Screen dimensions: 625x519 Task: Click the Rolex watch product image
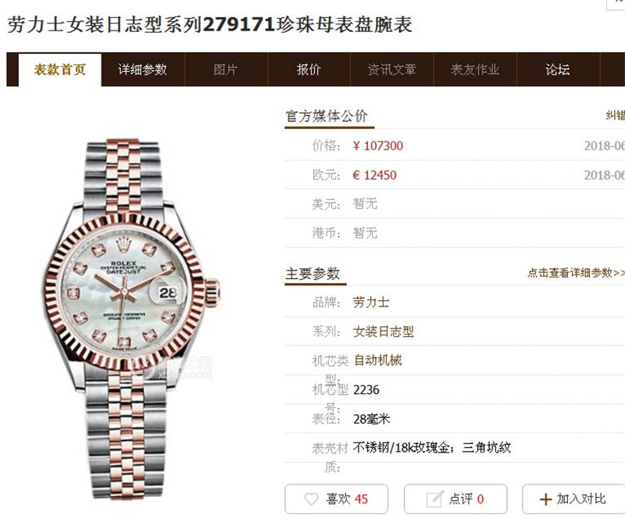click(130, 318)
